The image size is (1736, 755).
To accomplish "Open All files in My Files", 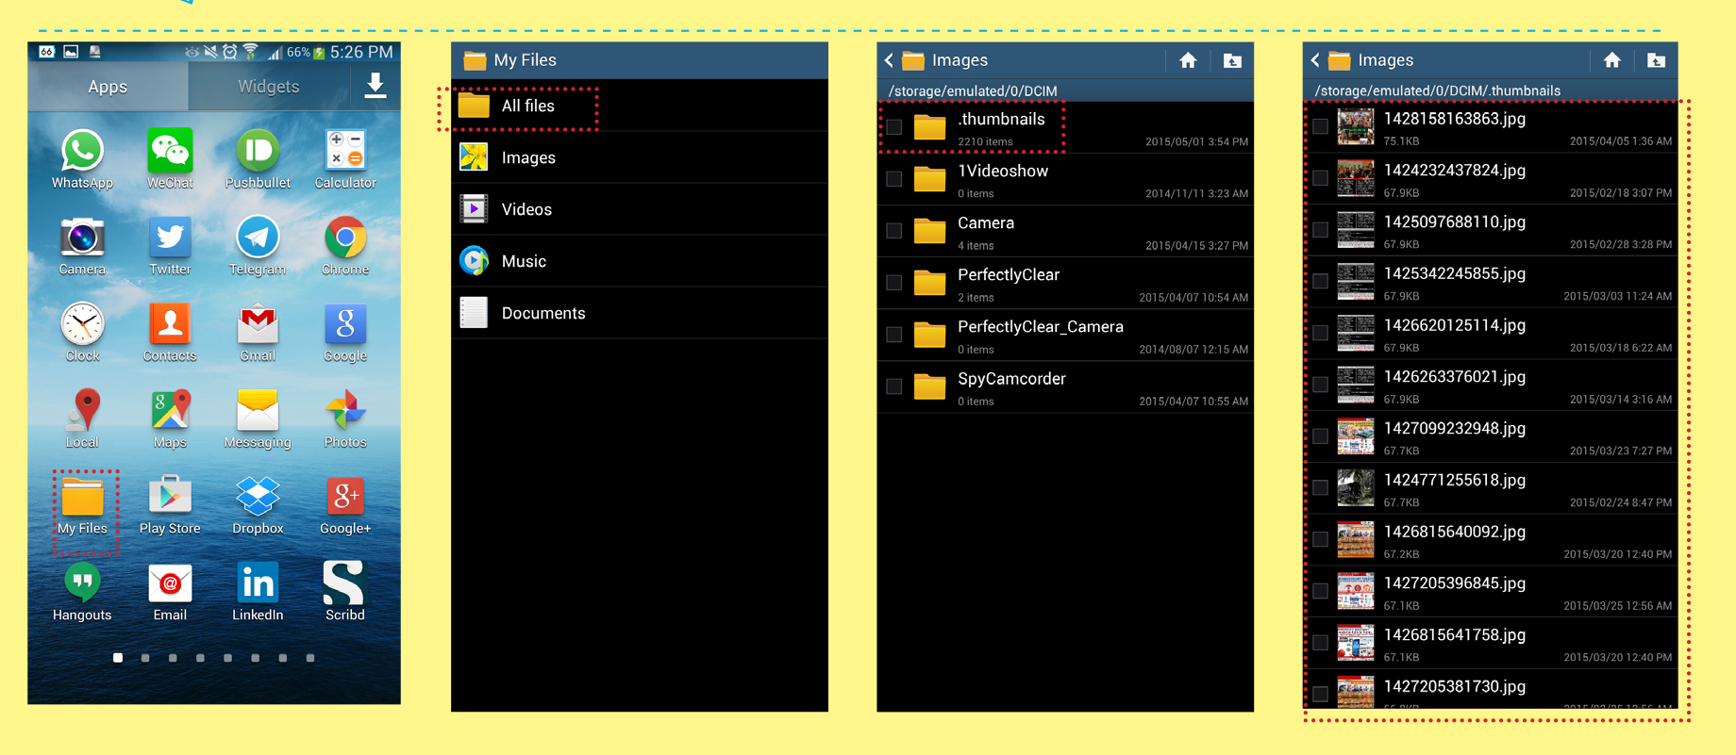I will (527, 107).
